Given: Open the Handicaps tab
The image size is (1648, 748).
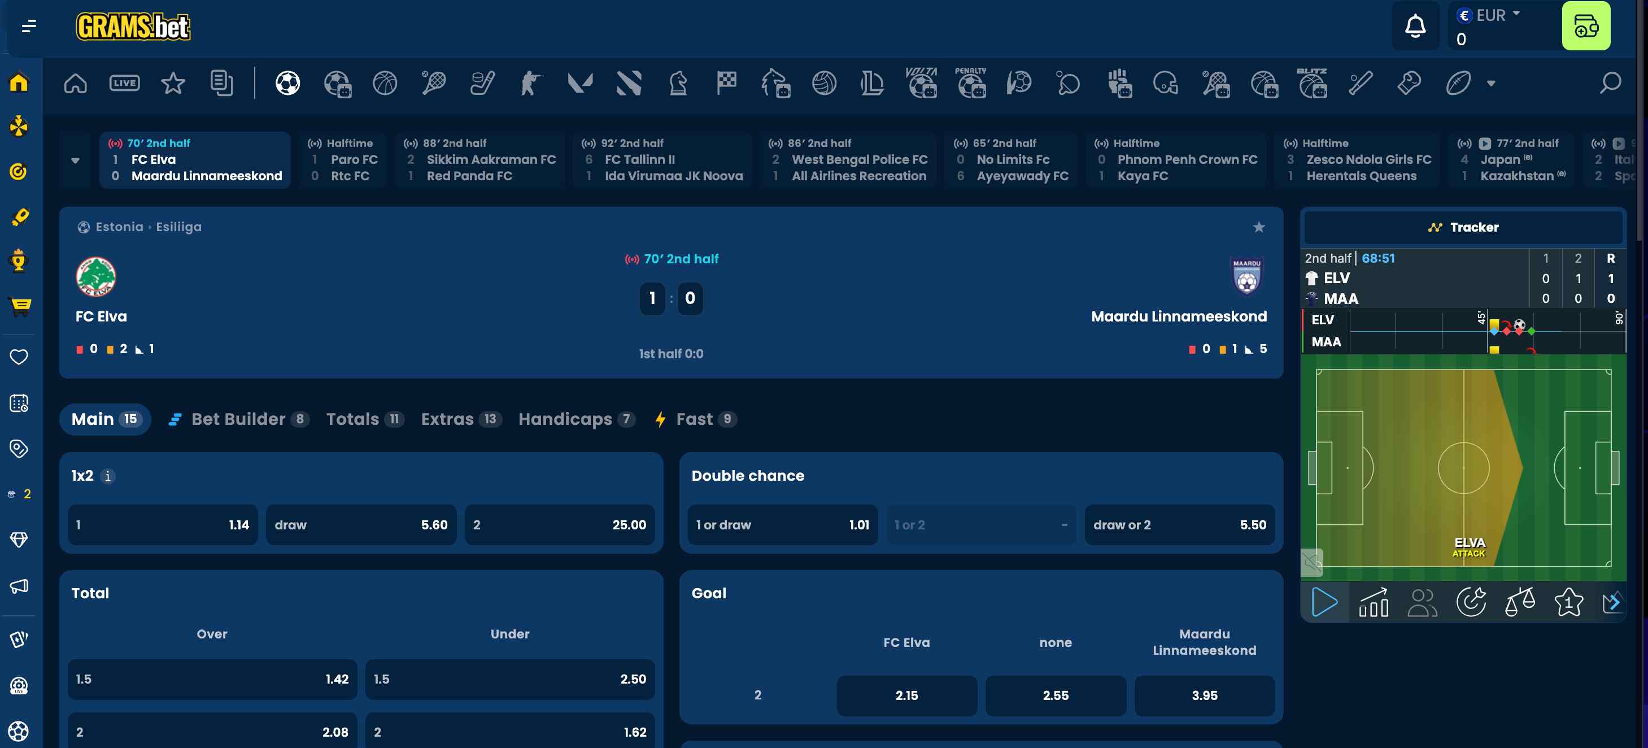Looking at the screenshot, I should [577, 419].
